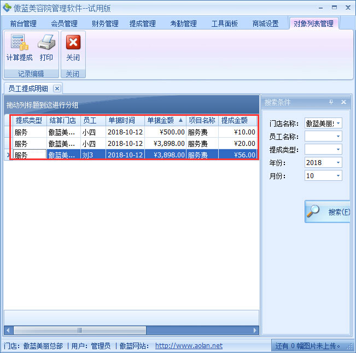
Task: Open the 考勤管理 tab
Action: [x=183, y=23]
